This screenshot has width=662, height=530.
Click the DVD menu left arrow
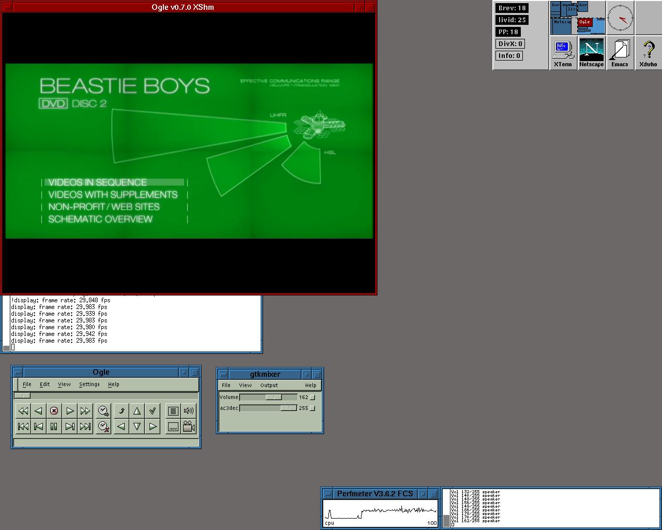[x=122, y=426]
